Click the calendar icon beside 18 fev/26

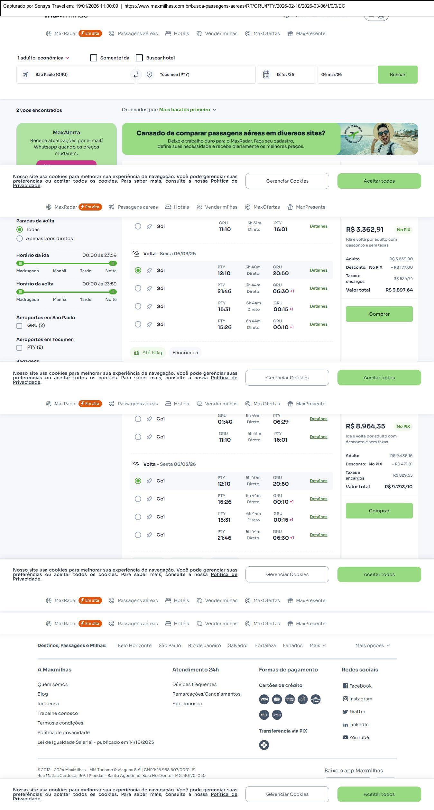(x=266, y=75)
